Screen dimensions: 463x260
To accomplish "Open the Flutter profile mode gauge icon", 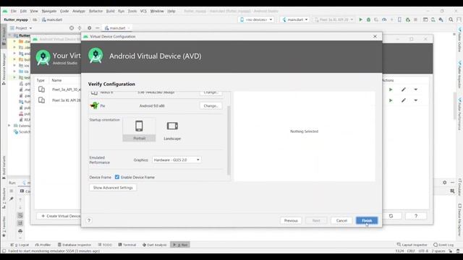I will click(384, 19).
